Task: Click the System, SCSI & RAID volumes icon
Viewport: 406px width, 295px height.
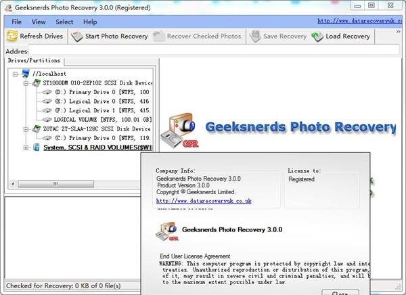Action: [x=37, y=147]
